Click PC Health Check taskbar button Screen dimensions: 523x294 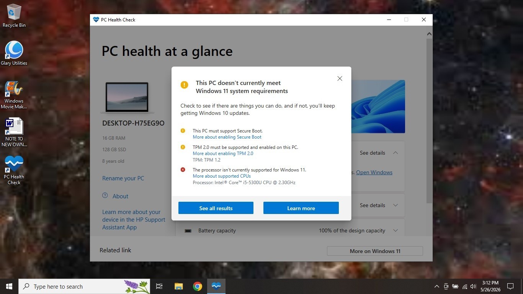[x=216, y=286]
